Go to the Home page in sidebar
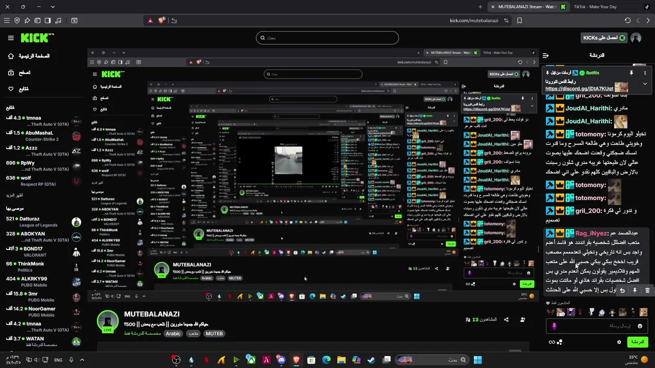Viewport: 655px width, 368px height. [30, 56]
